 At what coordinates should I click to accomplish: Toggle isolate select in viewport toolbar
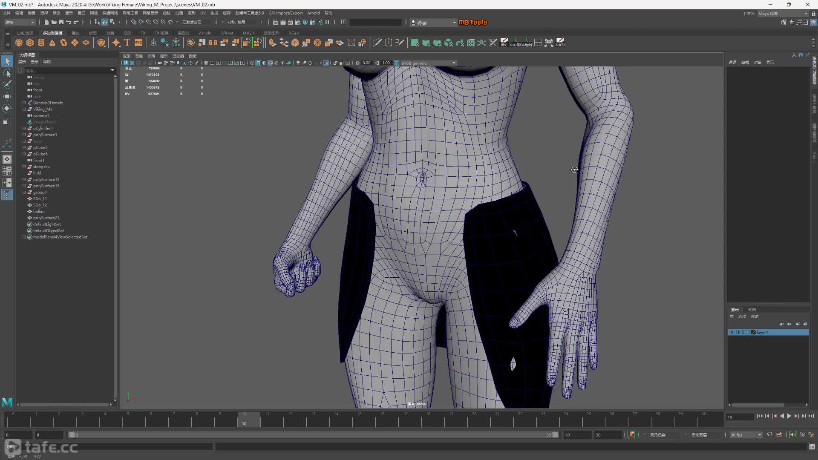[x=326, y=63]
